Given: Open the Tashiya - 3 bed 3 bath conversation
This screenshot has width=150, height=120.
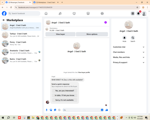Looking at the screenshot, I should click(21, 35).
